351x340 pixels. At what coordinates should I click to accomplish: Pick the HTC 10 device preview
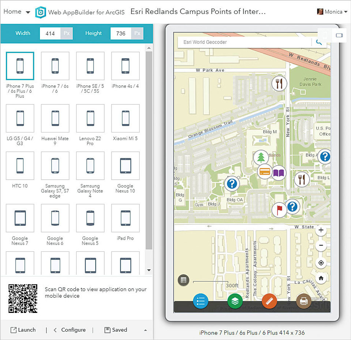(20, 166)
